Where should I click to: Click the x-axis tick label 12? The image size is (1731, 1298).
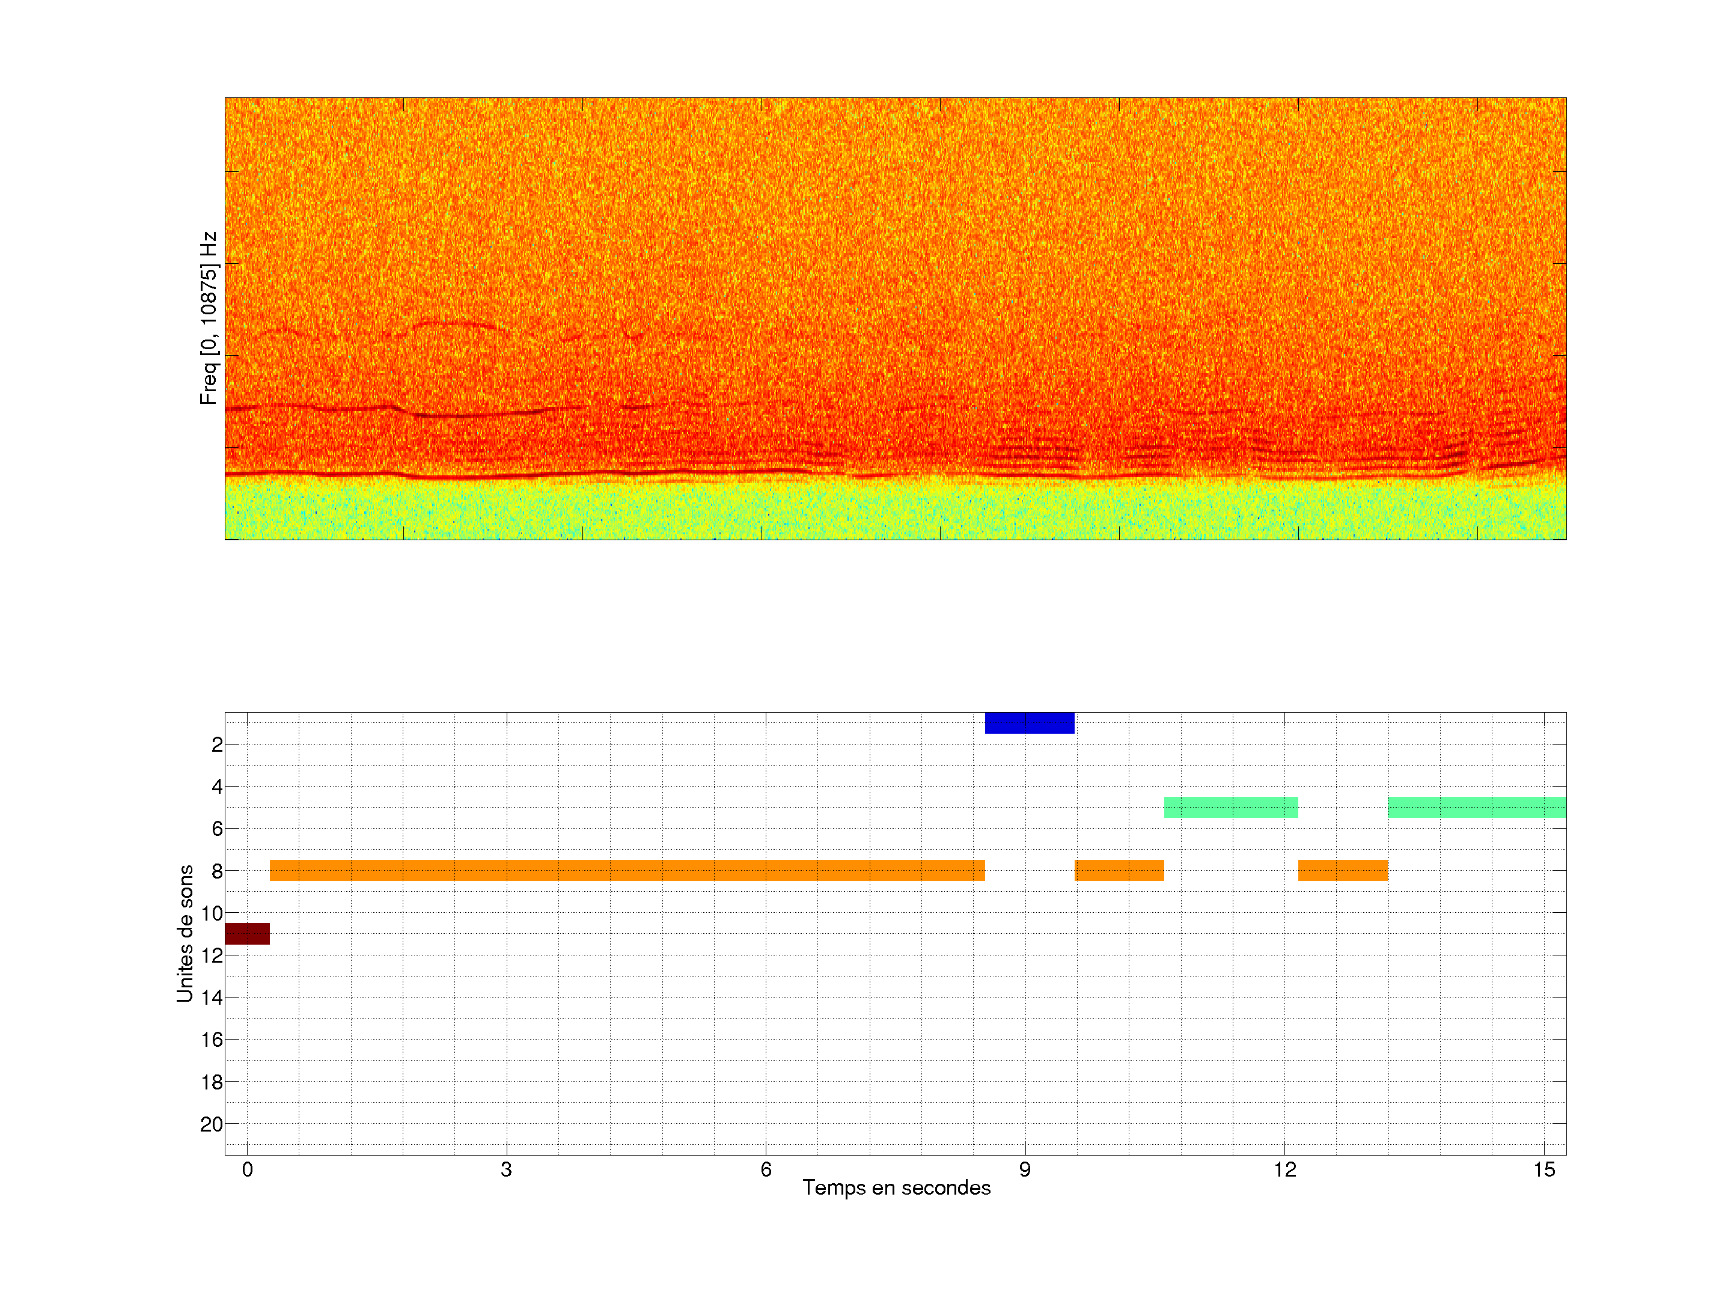1284,1169
